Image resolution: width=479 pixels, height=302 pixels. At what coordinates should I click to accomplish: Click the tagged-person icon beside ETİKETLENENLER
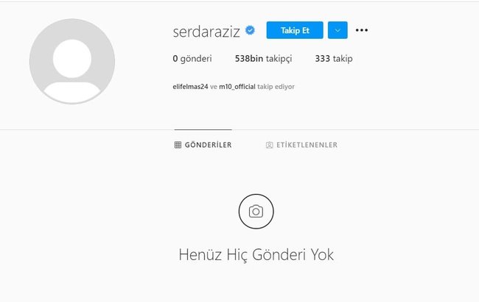[269, 145]
